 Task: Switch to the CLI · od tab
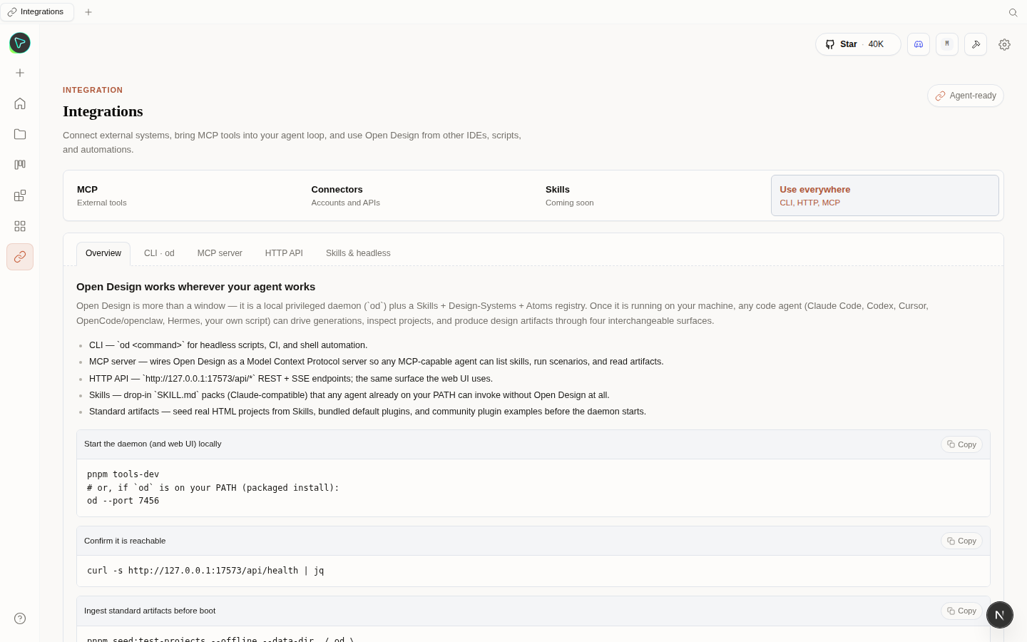[x=159, y=253]
